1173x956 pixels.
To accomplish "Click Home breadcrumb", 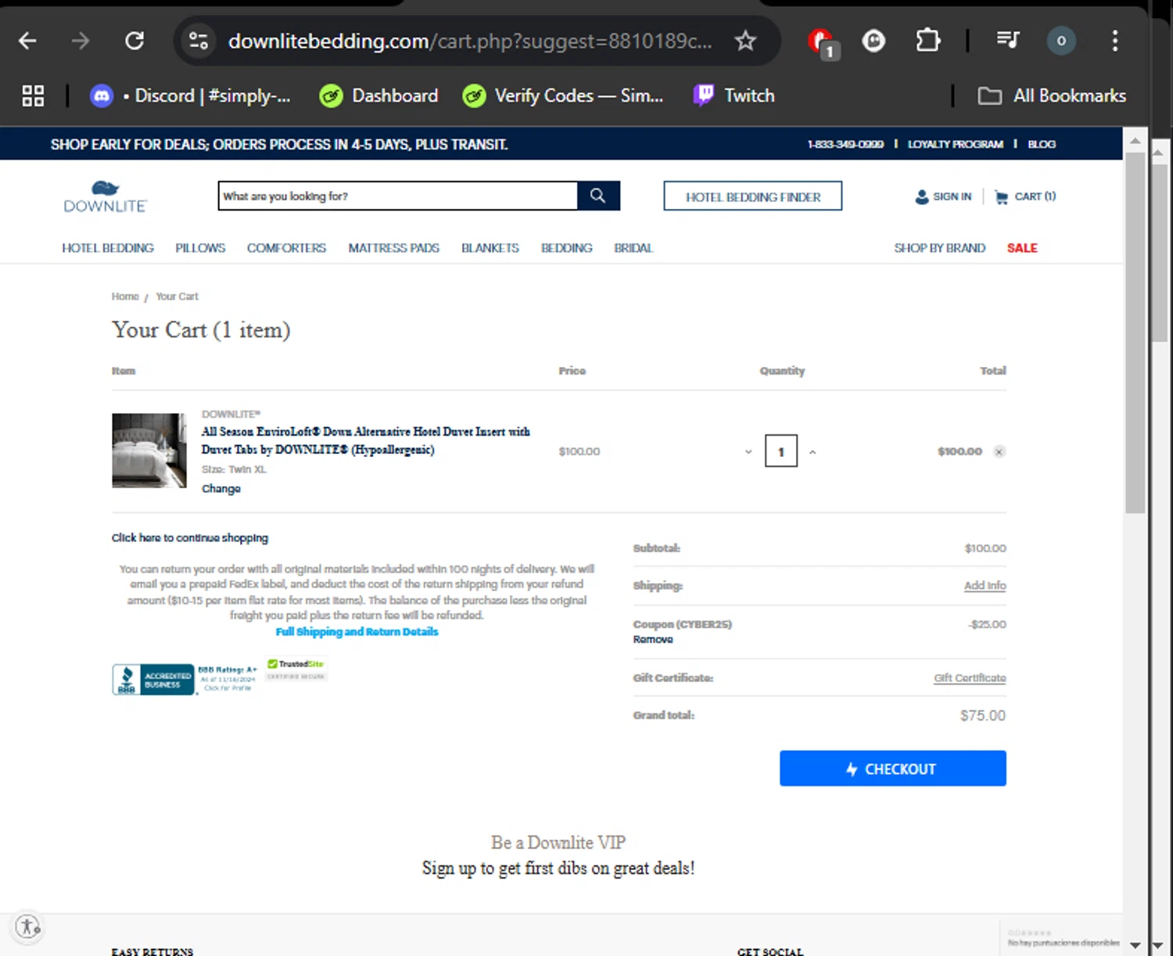I will click(x=125, y=297).
